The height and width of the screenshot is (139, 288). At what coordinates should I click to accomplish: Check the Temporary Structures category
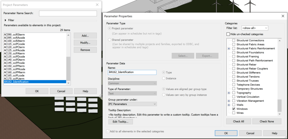point(234,89)
